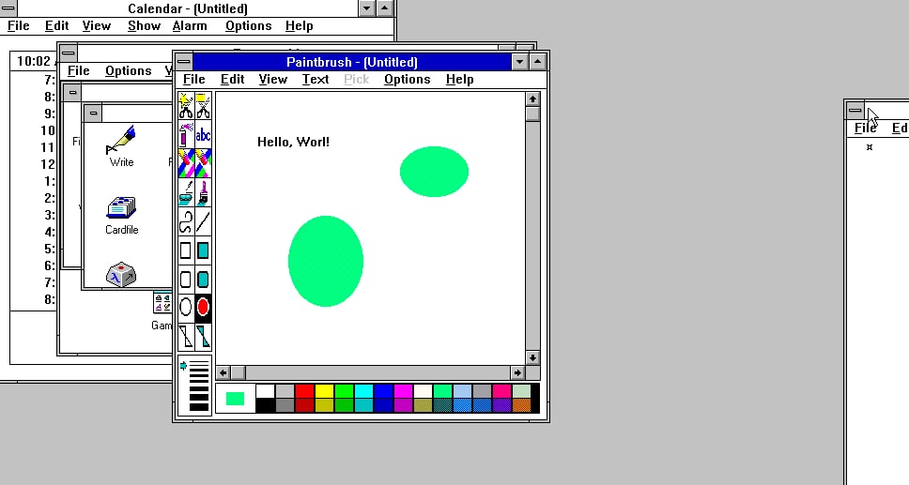
Task: Open Control-menu box of the rightmost window
Action: [855, 110]
